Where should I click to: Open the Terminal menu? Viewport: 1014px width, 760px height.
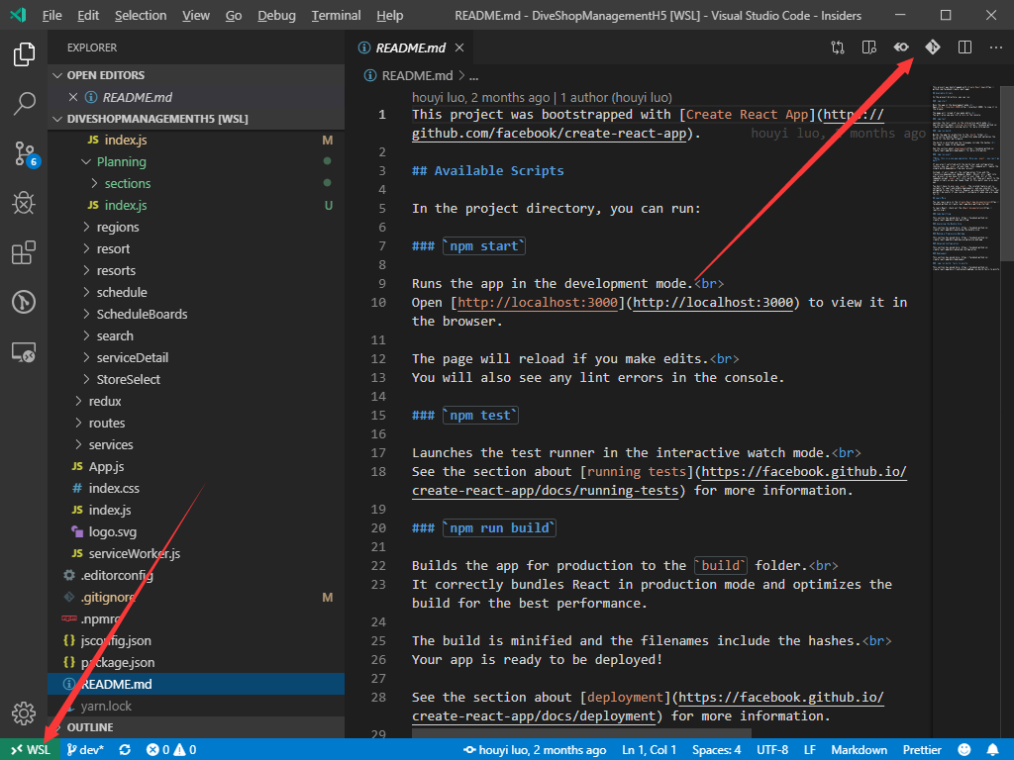[336, 16]
